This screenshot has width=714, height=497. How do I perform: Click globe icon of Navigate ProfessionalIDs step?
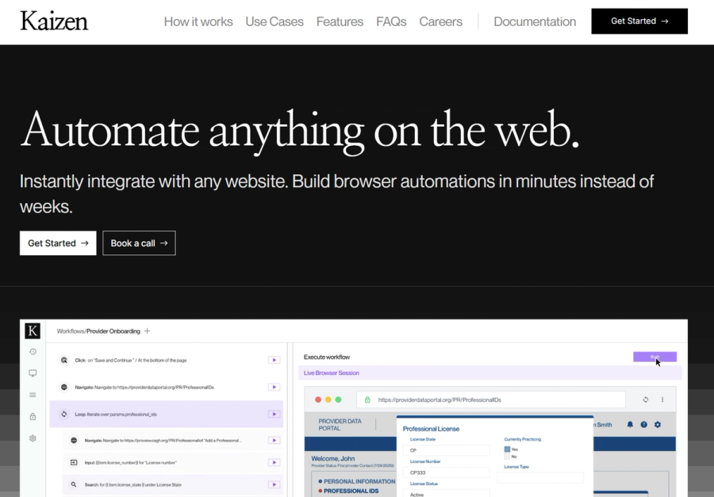pyautogui.click(x=64, y=387)
